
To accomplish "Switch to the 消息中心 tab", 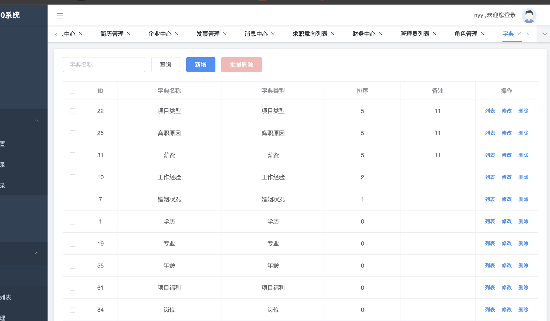I will [x=256, y=34].
